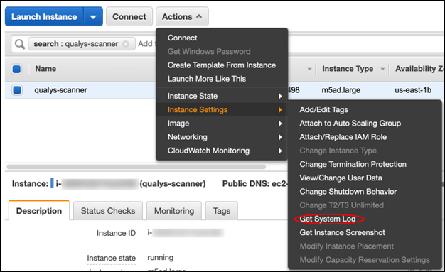This screenshot has height=272, width=445.
Task: Expand the Image submenu arrow
Action: click(280, 124)
